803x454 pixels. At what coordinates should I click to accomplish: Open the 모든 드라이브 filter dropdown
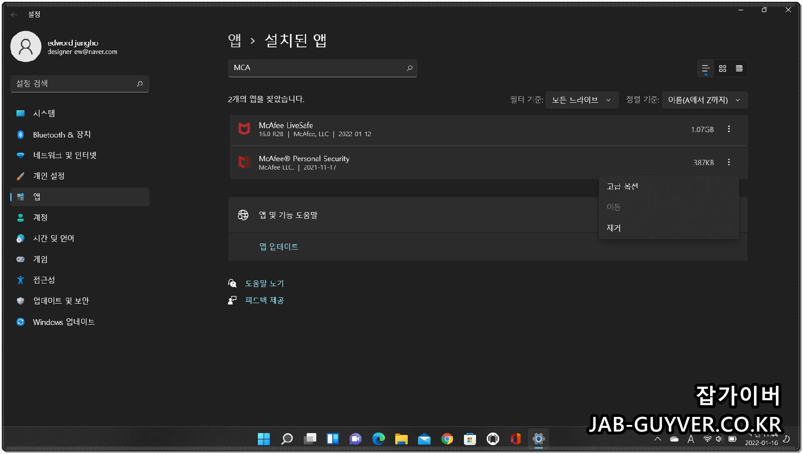[x=582, y=100]
